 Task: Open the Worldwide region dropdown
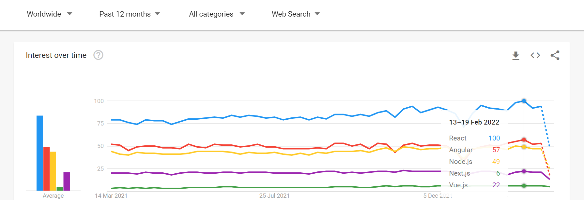tap(50, 14)
